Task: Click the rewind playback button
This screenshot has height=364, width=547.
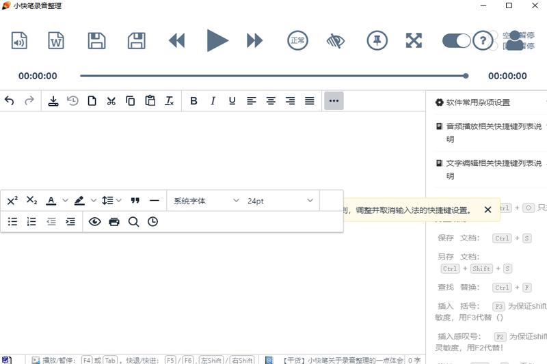Action: (177, 40)
